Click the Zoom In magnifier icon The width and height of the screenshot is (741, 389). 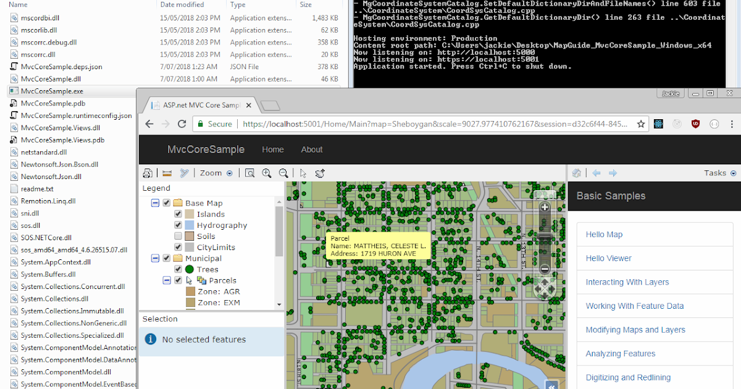pos(266,173)
